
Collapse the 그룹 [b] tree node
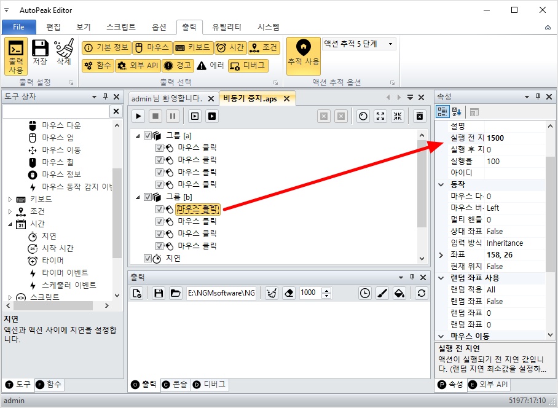(138, 197)
